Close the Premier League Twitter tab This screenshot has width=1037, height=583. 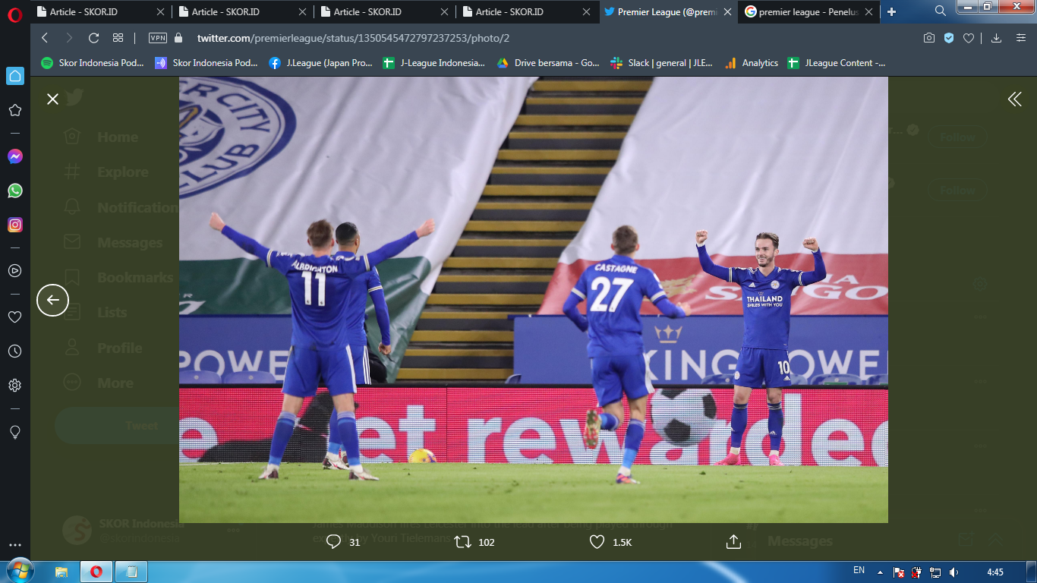coord(727,11)
